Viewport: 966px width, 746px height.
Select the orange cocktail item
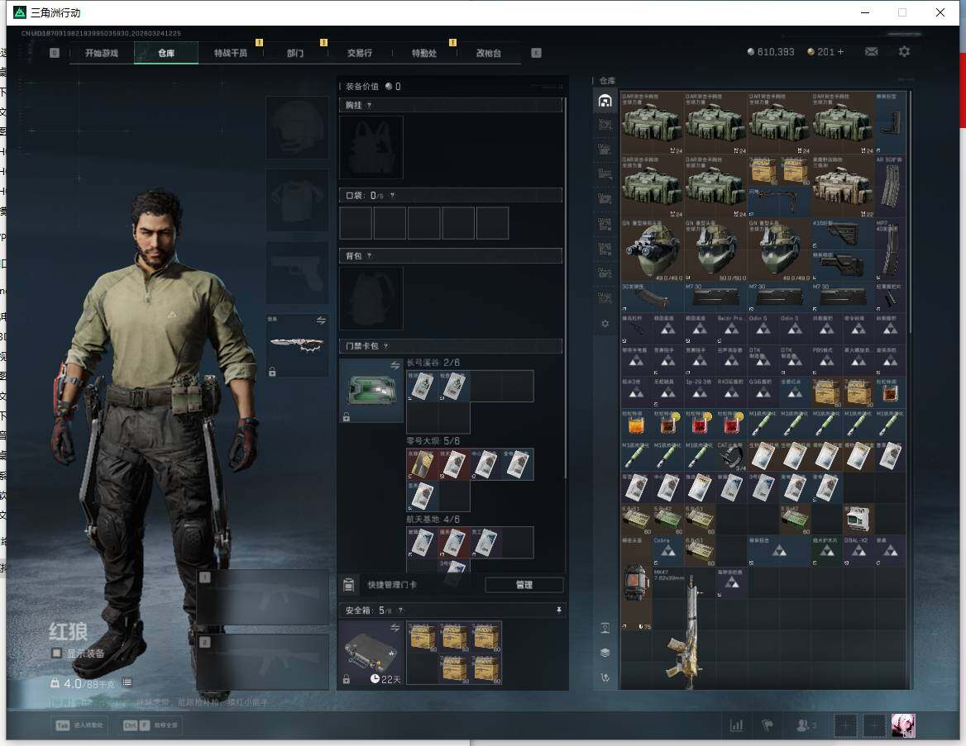point(636,425)
